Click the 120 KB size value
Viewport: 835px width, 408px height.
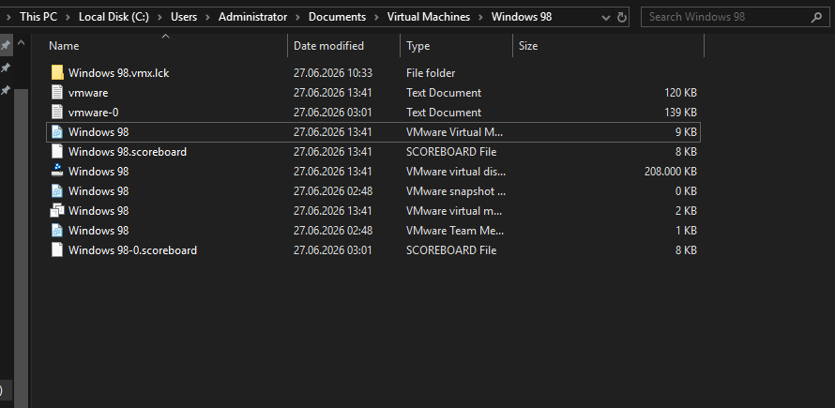(x=680, y=93)
